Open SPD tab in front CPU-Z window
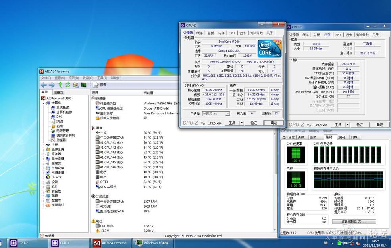 [232, 33]
